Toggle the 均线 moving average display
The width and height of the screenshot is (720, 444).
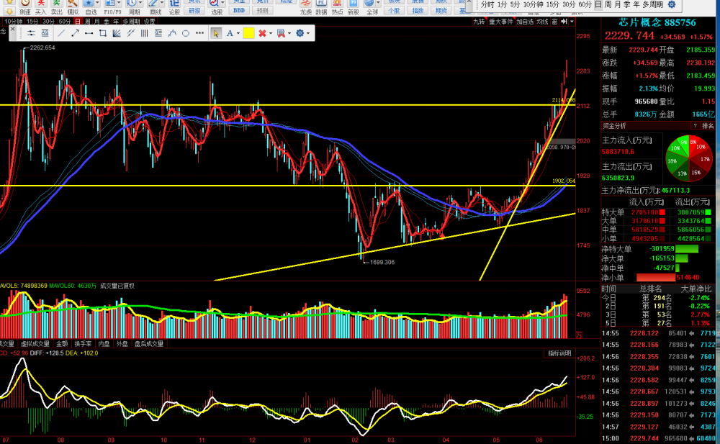(x=542, y=22)
